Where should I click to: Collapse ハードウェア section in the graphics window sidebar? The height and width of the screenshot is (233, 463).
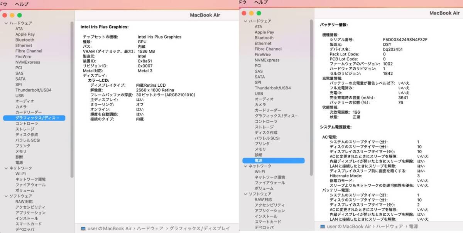(x=6, y=23)
